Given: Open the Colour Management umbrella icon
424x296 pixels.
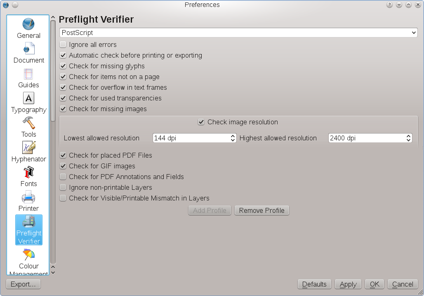Looking at the screenshot, I should [x=28, y=255].
